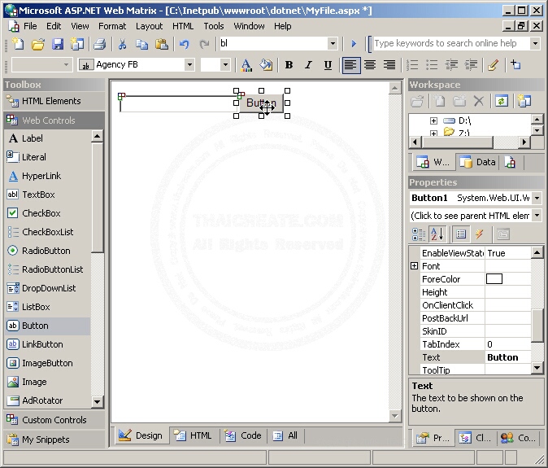The width and height of the screenshot is (548, 468).
Task: Switch to the Code view tab
Action: click(243, 435)
